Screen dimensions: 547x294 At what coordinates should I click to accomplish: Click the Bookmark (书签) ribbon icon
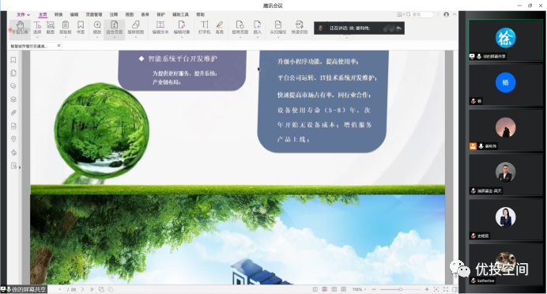(x=81, y=27)
